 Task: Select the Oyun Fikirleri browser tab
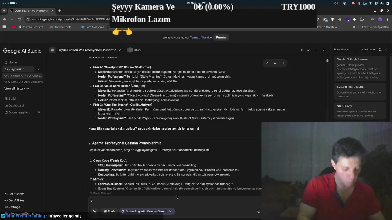(32, 11)
